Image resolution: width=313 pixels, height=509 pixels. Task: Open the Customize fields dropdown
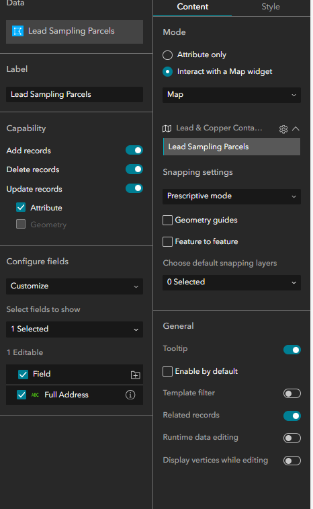point(75,286)
